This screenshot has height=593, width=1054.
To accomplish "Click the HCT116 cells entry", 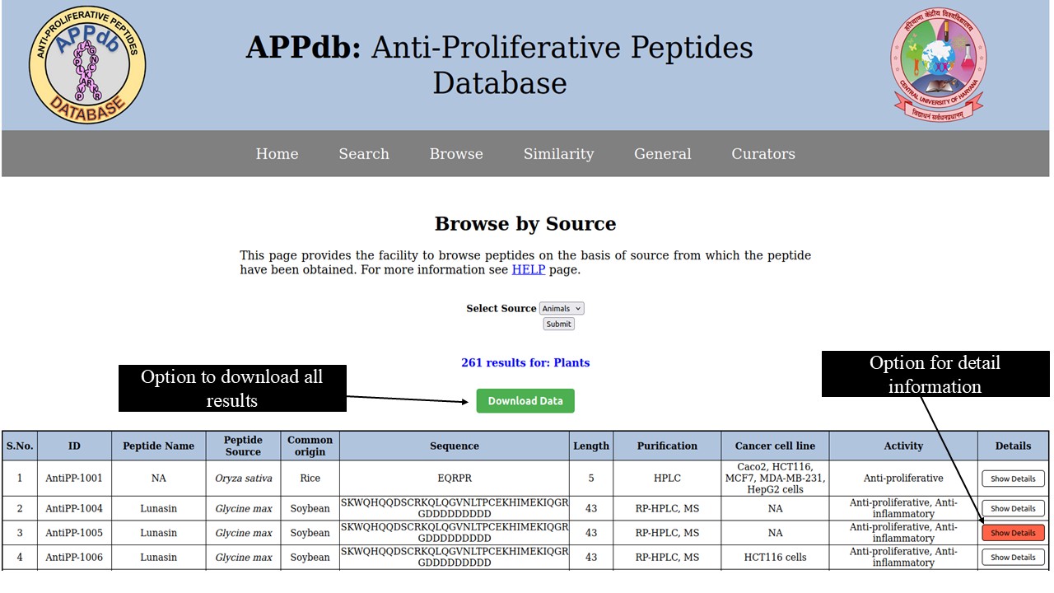I will 775,558.
